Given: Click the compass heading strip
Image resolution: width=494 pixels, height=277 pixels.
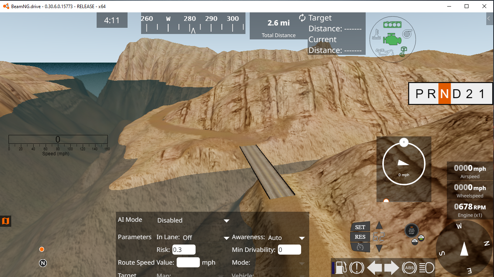Looking at the screenshot, I should (193, 23).
